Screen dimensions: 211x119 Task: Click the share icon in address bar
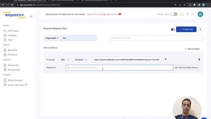click(x=180, y=5)
